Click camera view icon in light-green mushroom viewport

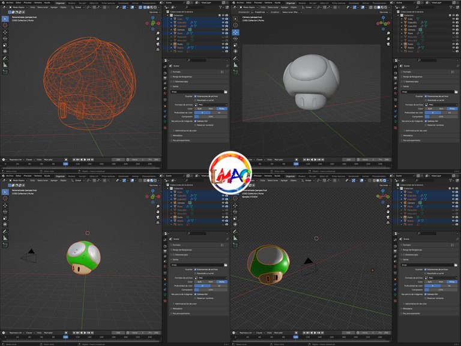[x=158, y=217]
